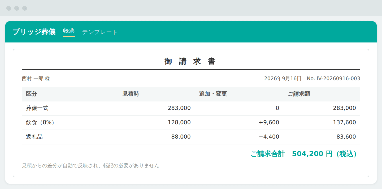
Task: Click the ブリッジ葬儀 brand name
Action: [34, 32]
